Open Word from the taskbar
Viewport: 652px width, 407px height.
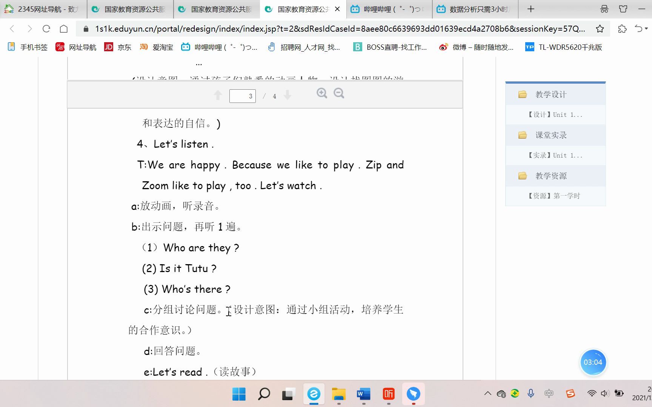[364, 394]
